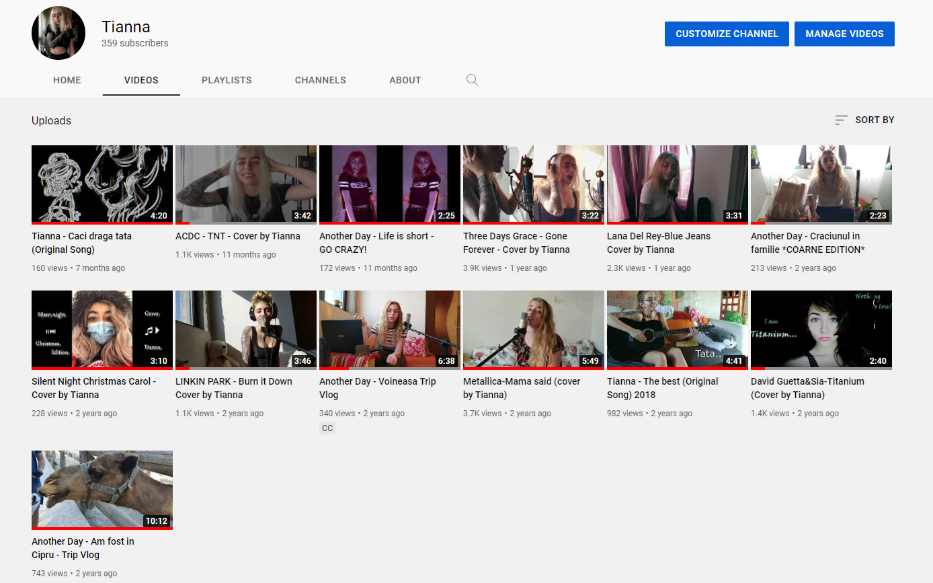This screenshot has height=583, width=933.
Task: Click title 'Three Days Grace - Gone Forever'
Action: pos(516,243)
